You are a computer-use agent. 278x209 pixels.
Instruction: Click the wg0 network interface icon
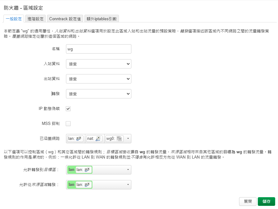120,139
